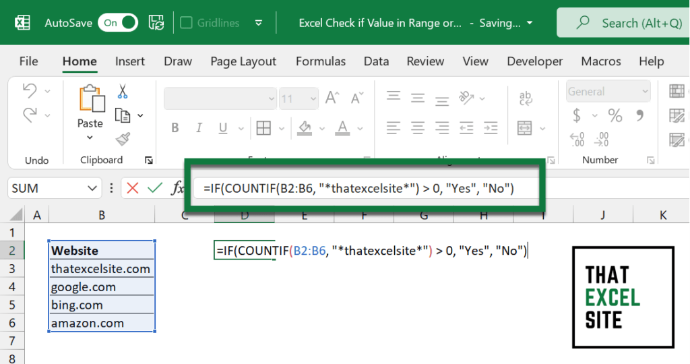Click the Save icon in title bar
690x364 pixels.
(x=156, y=22)
